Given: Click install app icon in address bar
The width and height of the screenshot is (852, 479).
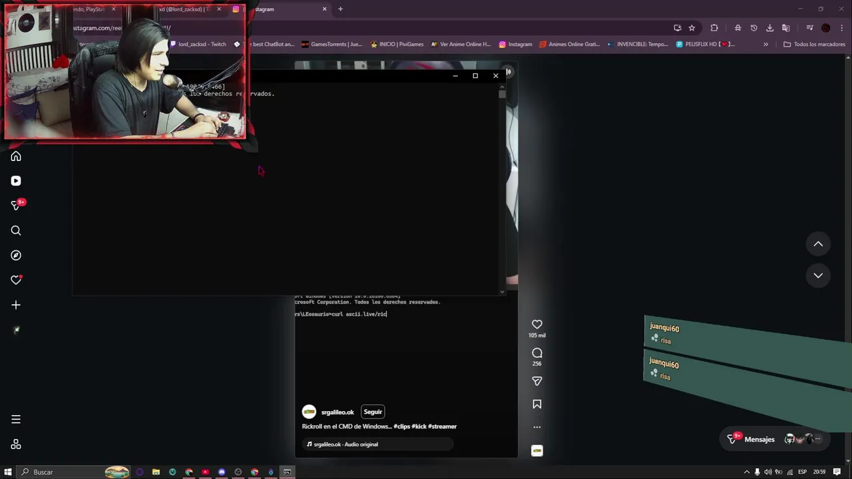Looking at the screenshot, I should click(x=678, y=28).
